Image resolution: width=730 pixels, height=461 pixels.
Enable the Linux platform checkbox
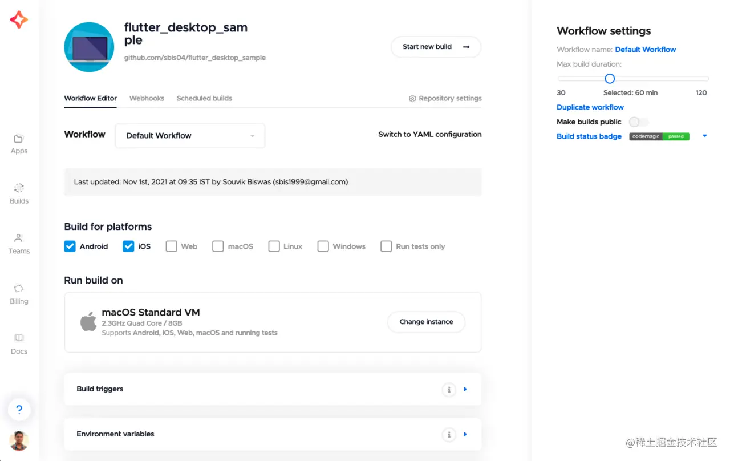[274, 246]
